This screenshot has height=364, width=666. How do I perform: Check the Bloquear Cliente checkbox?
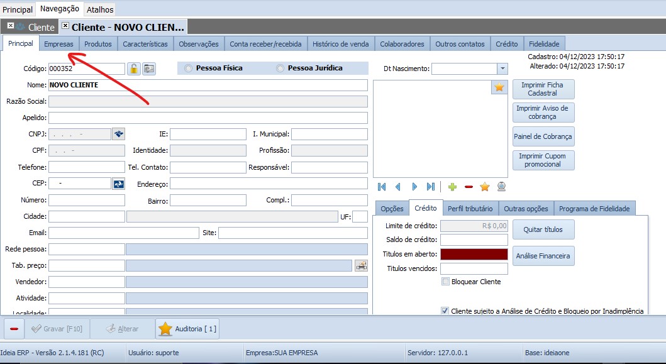(445, 282)
